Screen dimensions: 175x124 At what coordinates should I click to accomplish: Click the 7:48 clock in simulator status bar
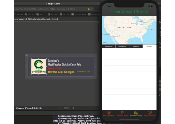tap(109, 6)
